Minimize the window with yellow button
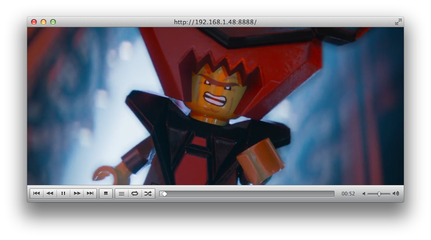This screenshot has height=240, width=431. [x=43, y=22]
